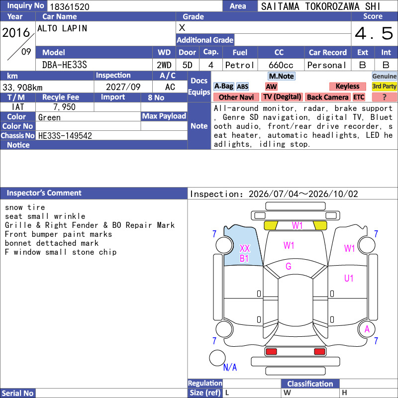Click the inspection period 2026/07/04～2026/10/02

[303, 194]
